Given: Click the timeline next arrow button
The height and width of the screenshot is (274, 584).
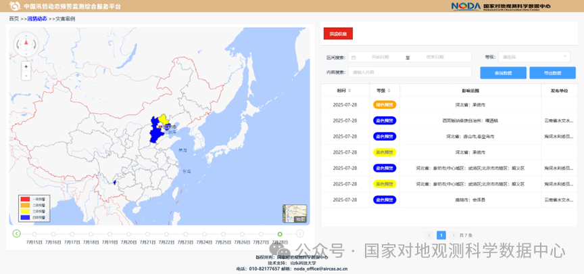Looking at the screenshot, I should [x=299, y=233].
